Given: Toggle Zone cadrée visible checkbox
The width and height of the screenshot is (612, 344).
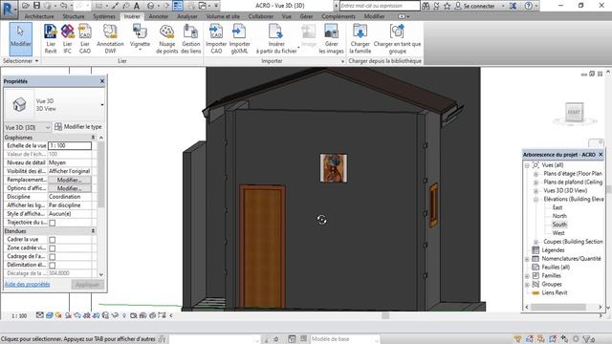Looking at the screenshot, I should tap(53, 248).
